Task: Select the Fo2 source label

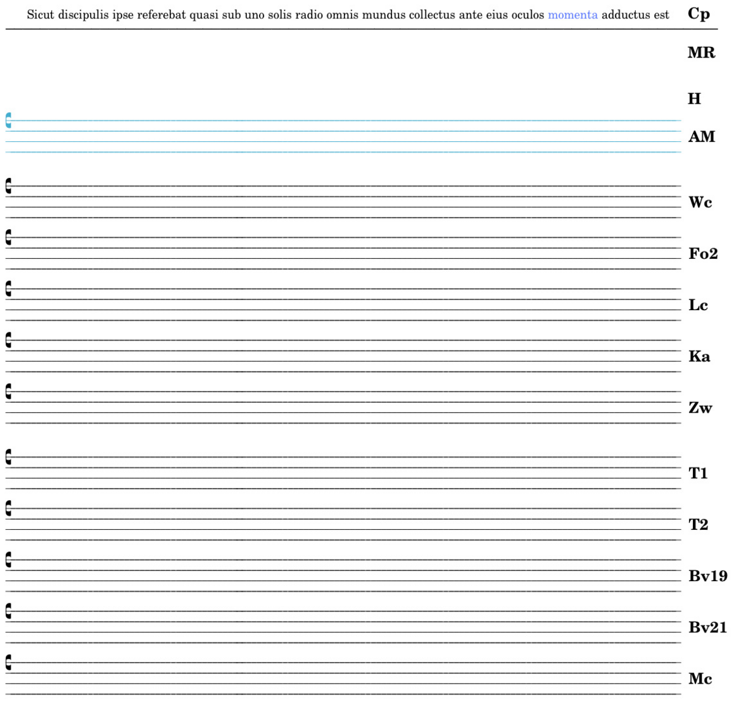Action: [x=703, y=254]
